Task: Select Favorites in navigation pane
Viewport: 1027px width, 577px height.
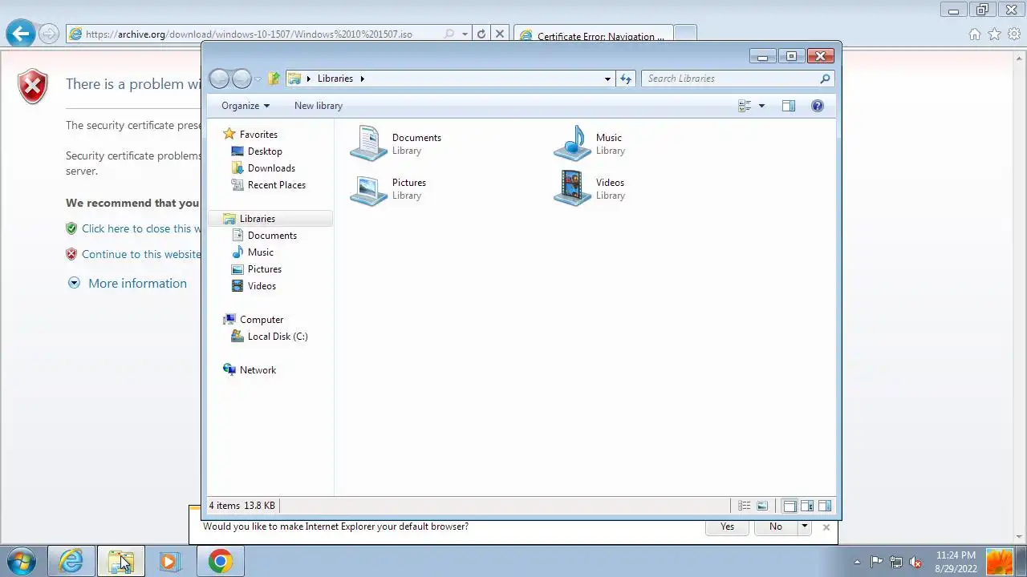Action: [258, 135]
